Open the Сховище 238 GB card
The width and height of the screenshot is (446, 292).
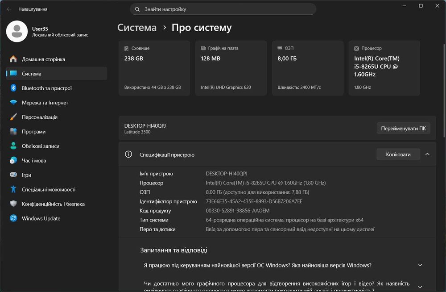pyautogui.click(x=154, y=68)
